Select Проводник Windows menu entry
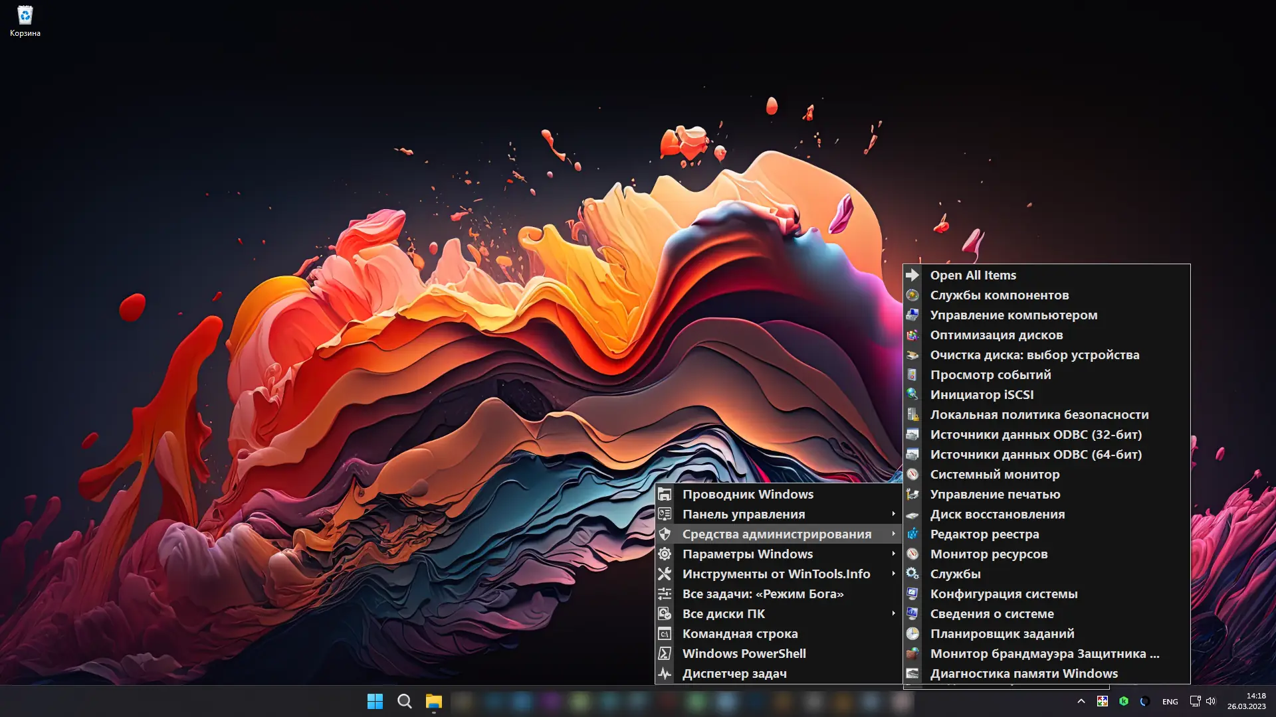 coord(748,494)
